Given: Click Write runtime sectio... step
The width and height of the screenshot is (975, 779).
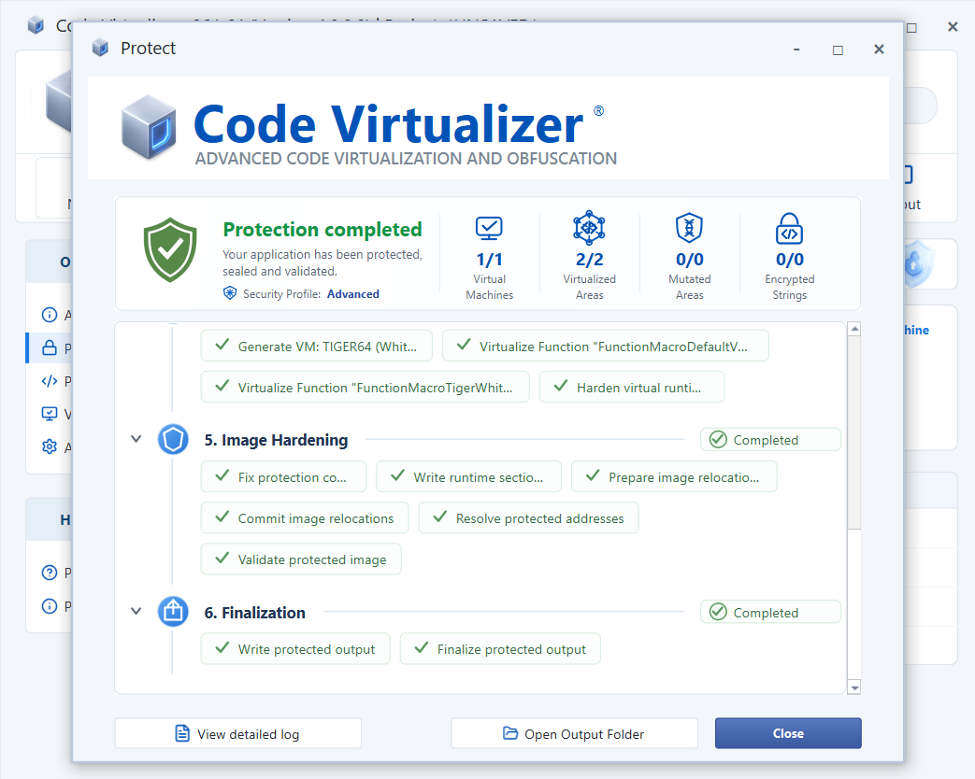Looking at the screenshot, I should tap(469, 477).
